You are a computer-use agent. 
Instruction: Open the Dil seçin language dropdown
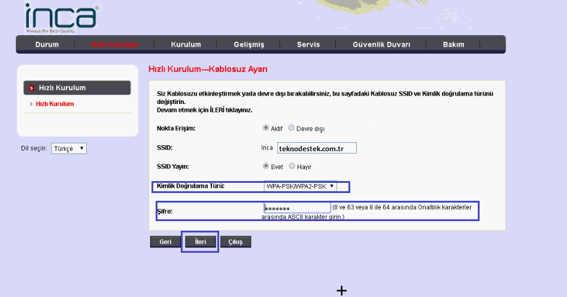coord(69,148)
